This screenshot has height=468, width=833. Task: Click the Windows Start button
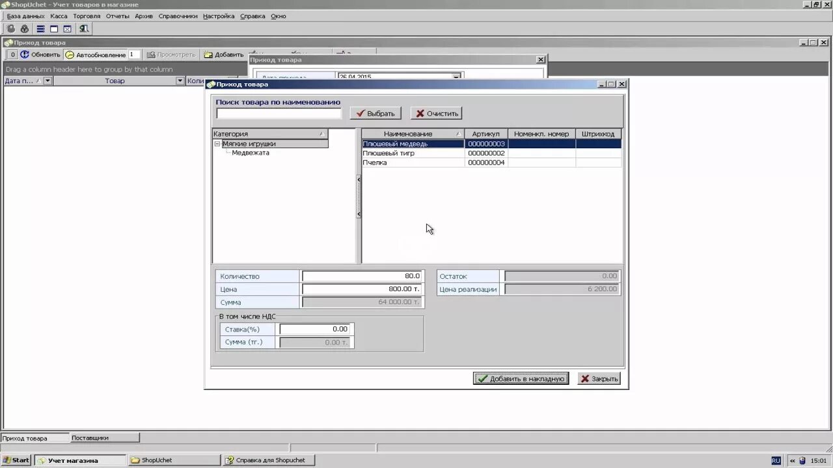click(x=16, y=460)
